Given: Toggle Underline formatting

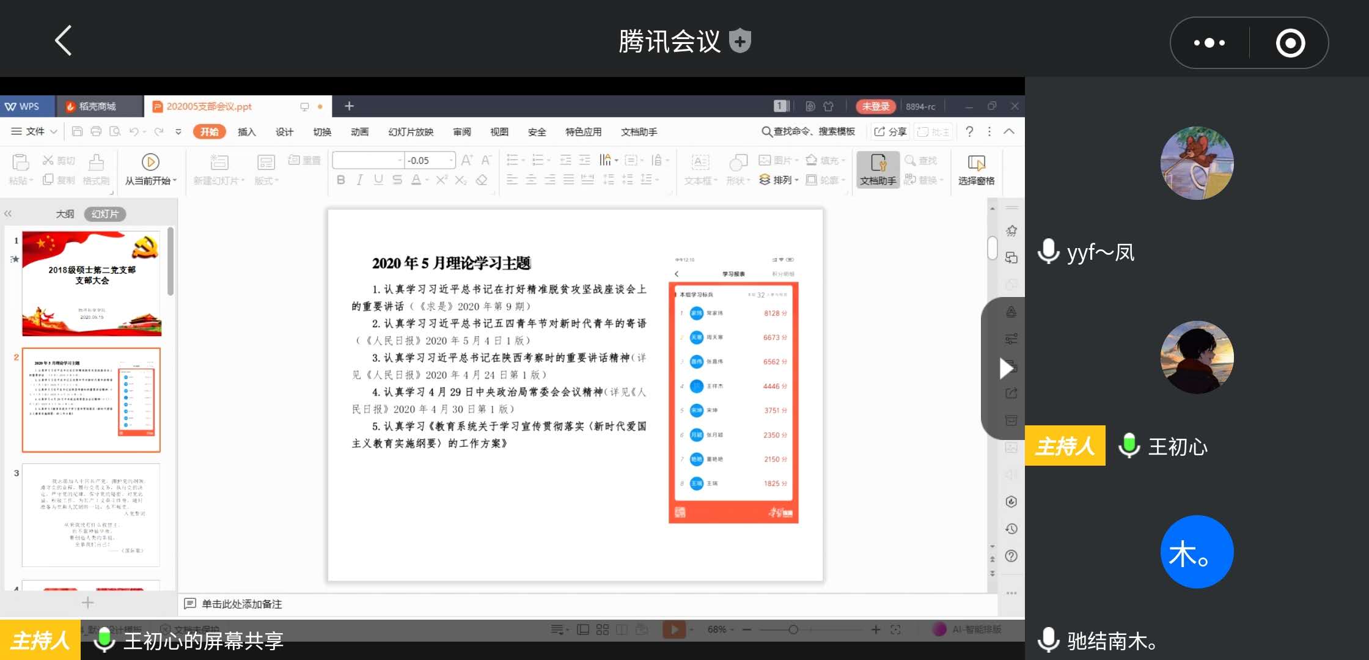Looking at the screenshot, I should (x=378, y=180).
